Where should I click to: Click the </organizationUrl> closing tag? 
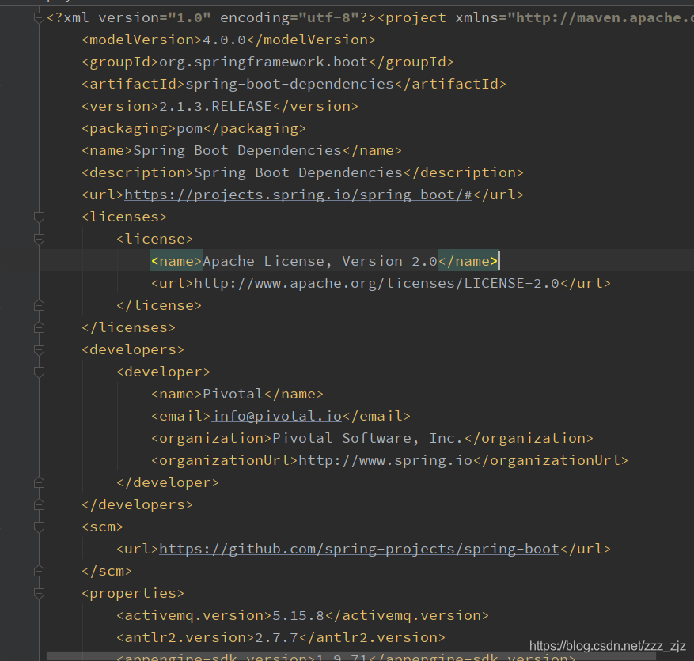551,460
